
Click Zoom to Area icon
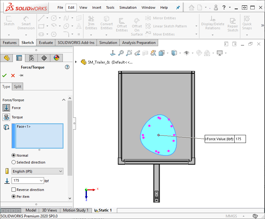click(x=129, y=53)
